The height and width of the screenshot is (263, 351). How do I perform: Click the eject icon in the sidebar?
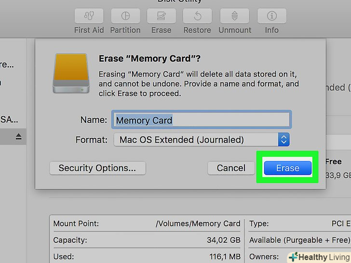pyautogui.click(x=18, y=137)
